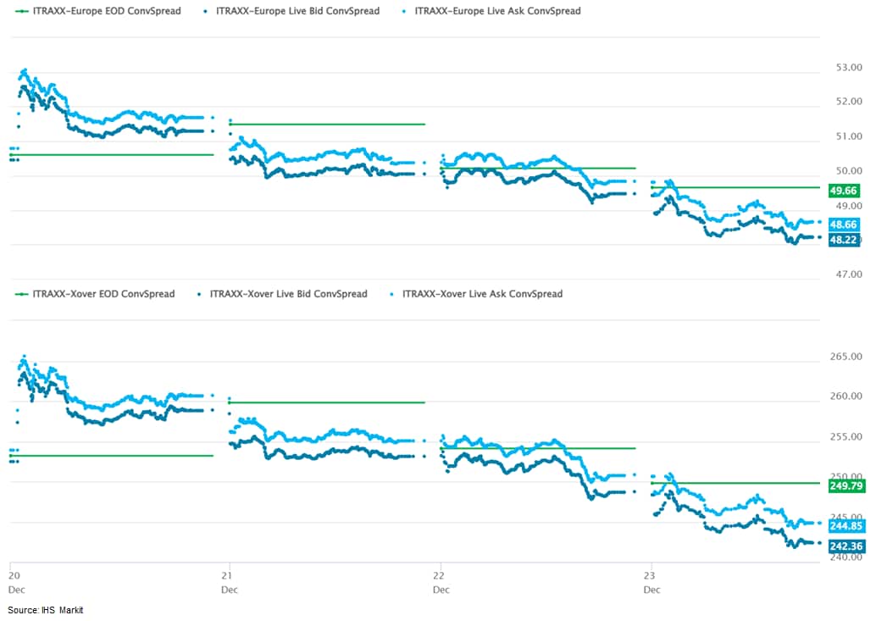Toggle ITRAXX-Xover EOD ConvSpread legend entry

coord(95,294)
